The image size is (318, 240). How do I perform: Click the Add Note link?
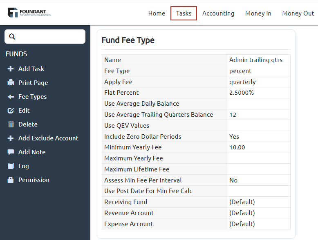(x=32, y=152)
